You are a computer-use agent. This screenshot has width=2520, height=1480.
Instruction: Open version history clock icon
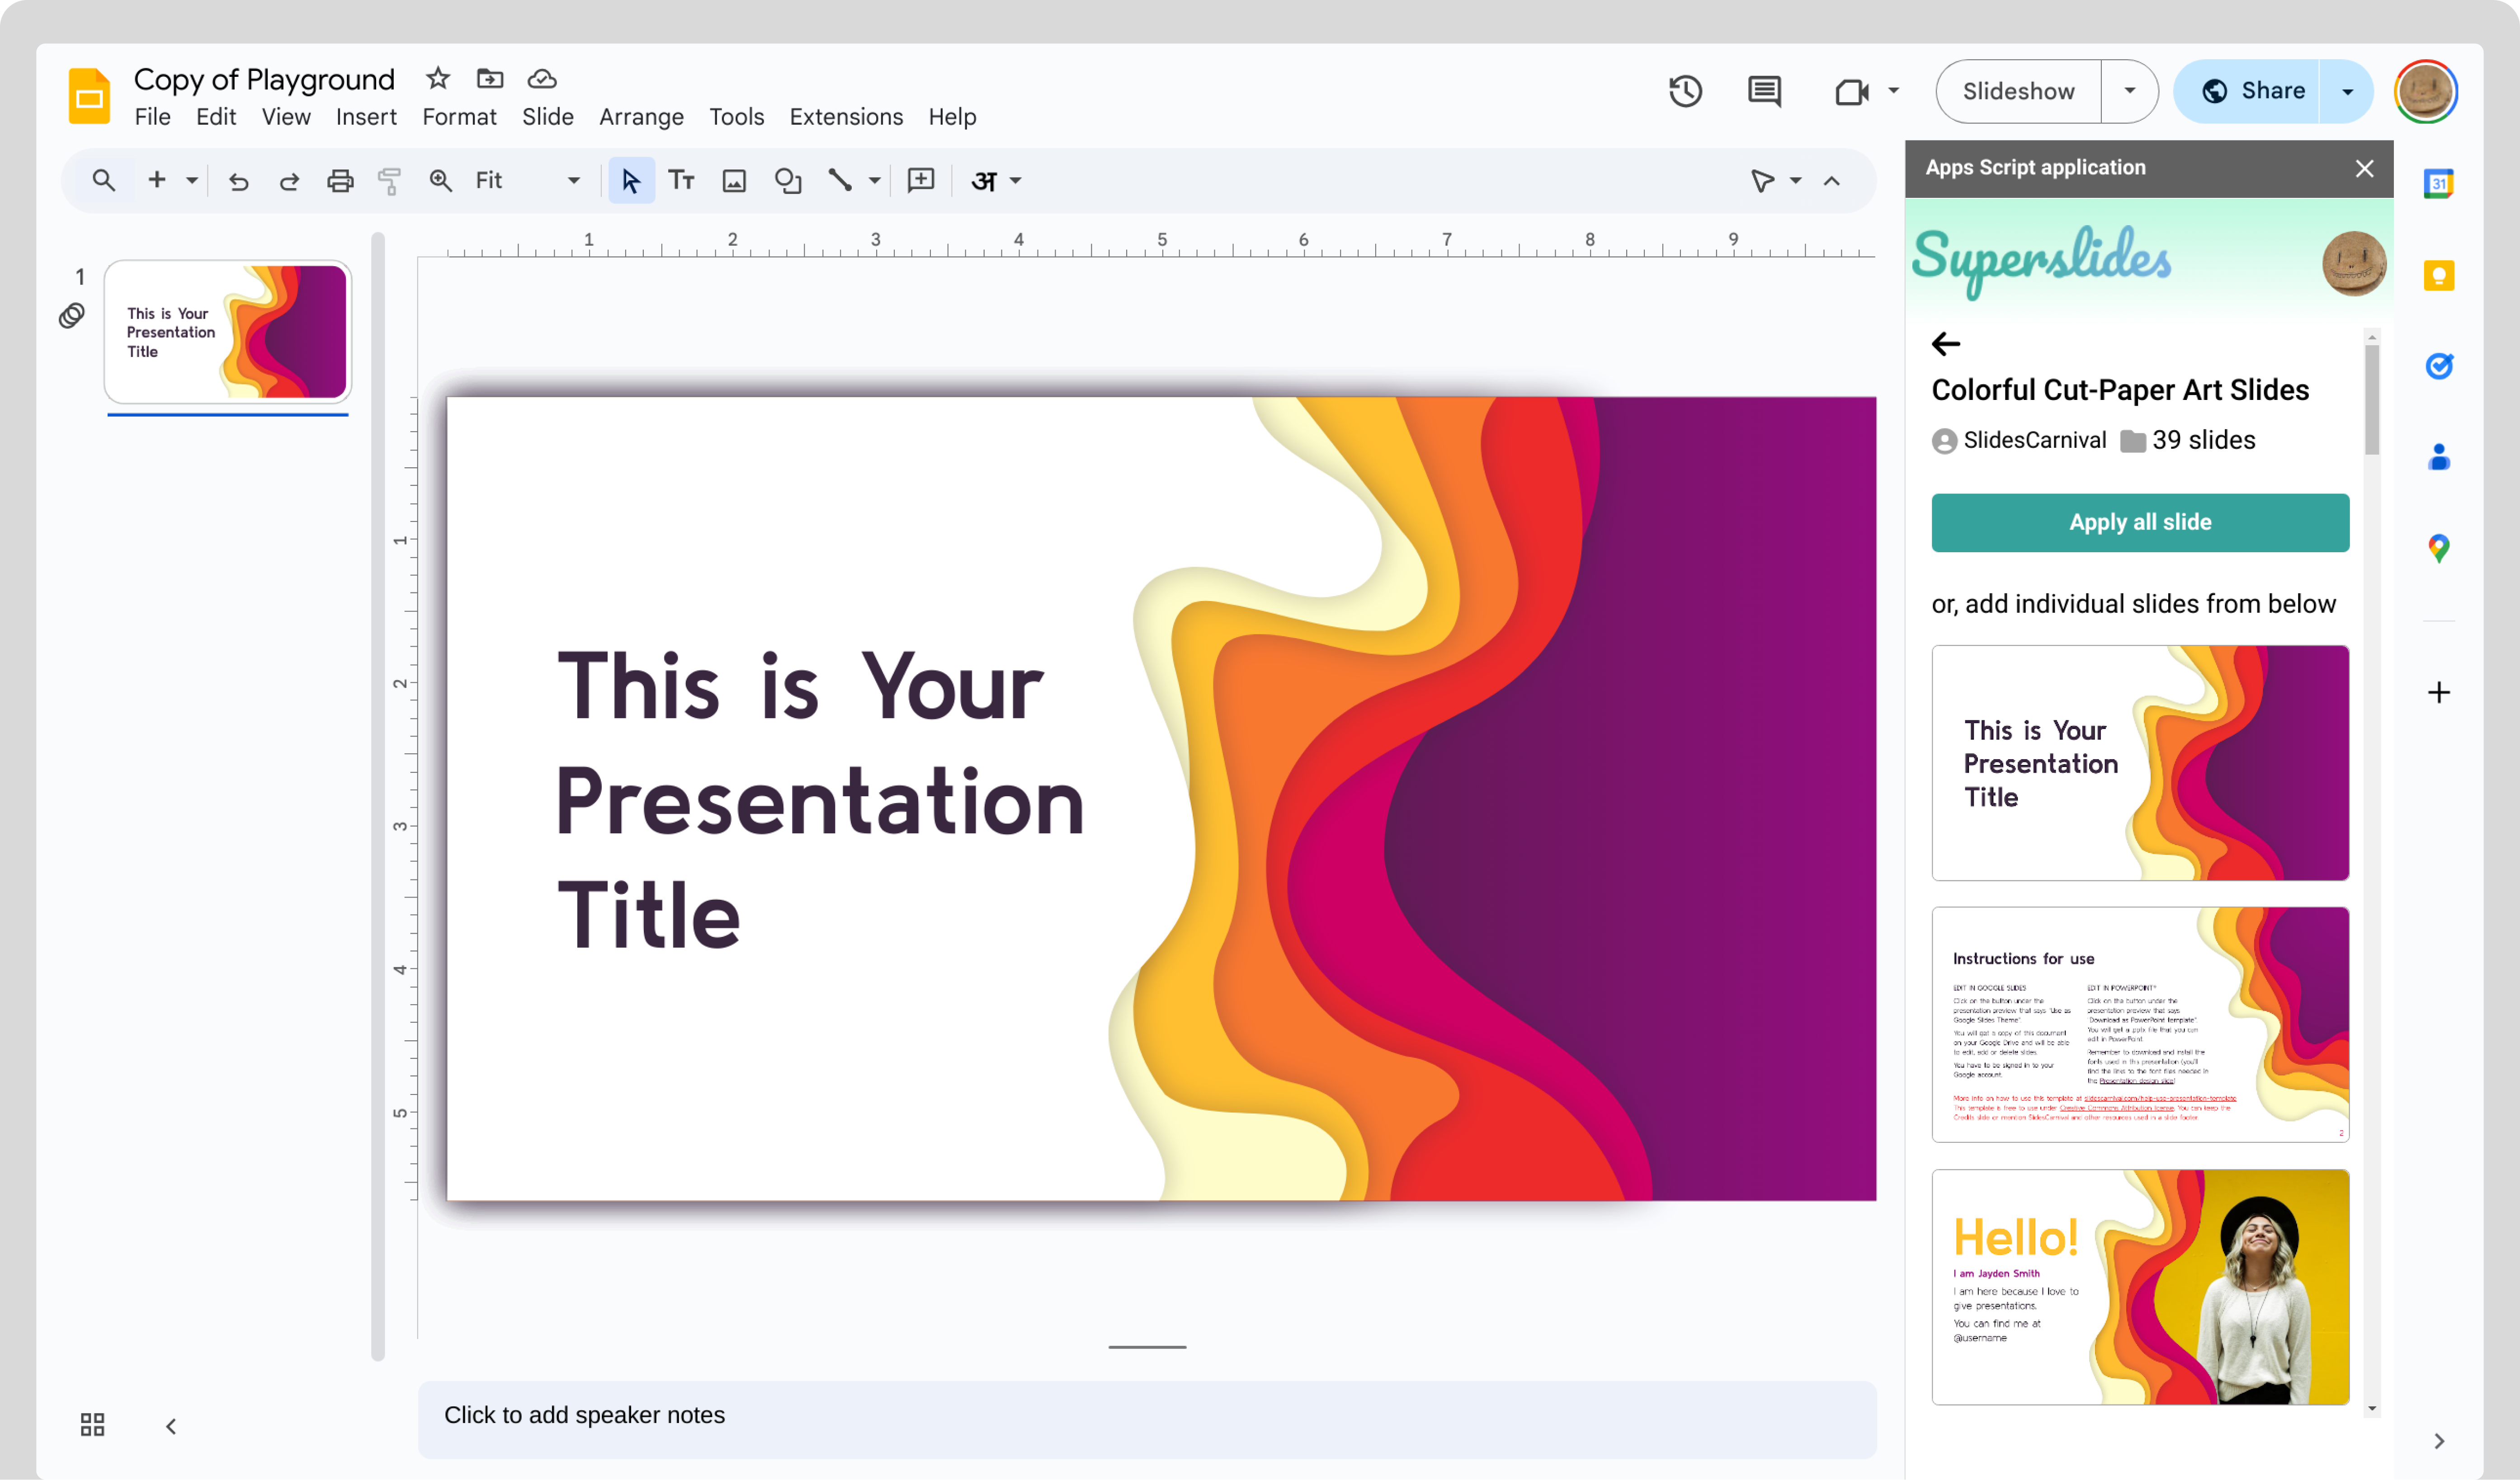point(1685,91)
